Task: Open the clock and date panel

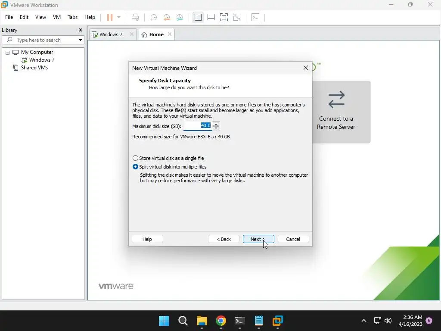Action: tap(410, 321)
